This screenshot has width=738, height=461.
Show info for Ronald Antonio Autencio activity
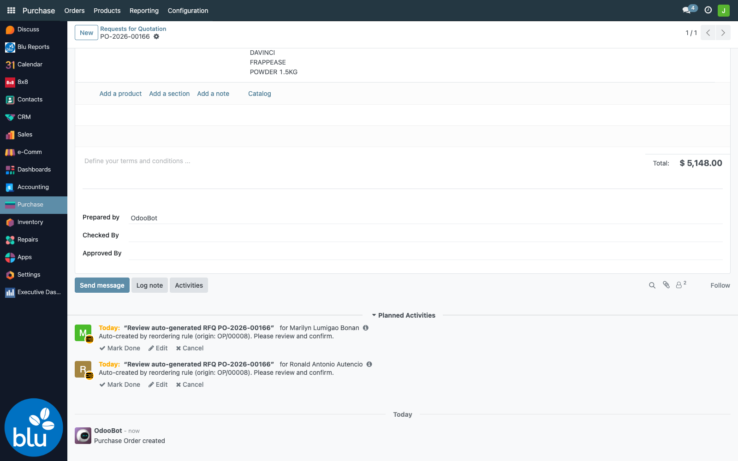369,364
